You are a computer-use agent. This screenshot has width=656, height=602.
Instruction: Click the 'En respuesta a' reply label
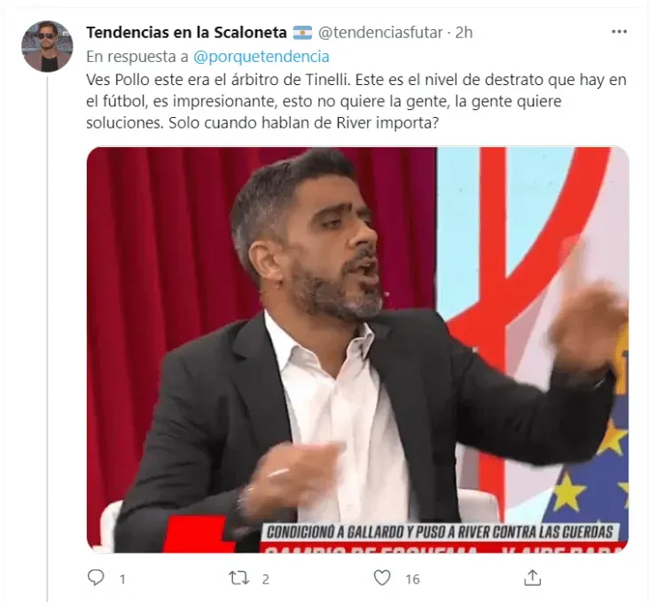click(x=137, y=57)
